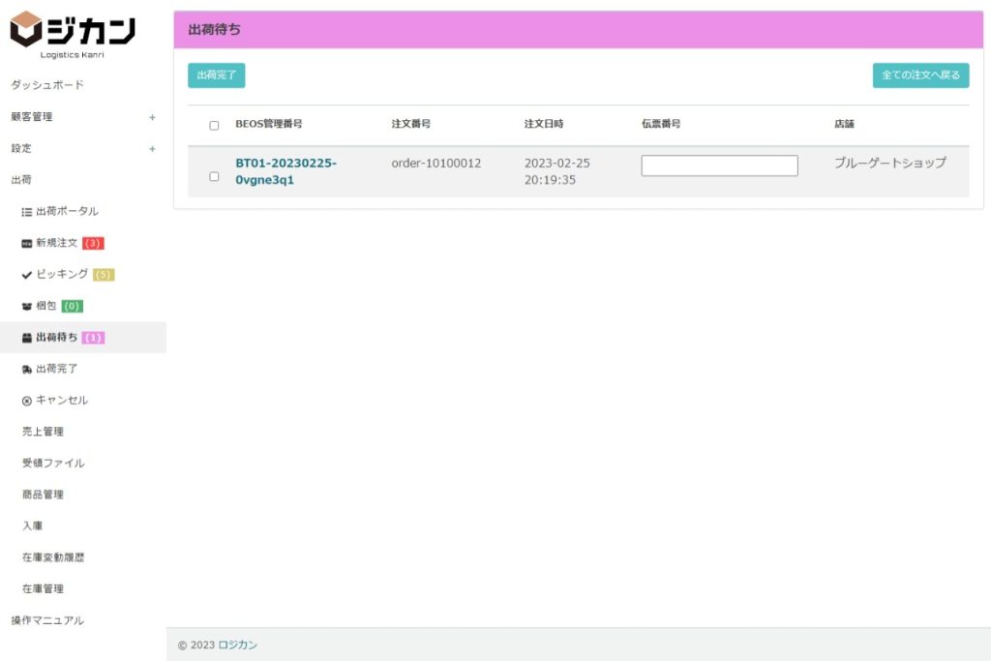Click the キャンセル circle-x icon

click(27, 401)
